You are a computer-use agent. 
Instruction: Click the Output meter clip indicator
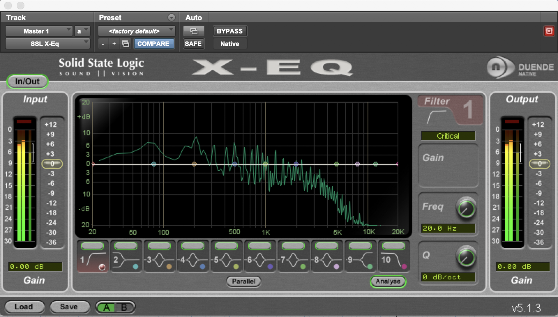tap(512, 122)
